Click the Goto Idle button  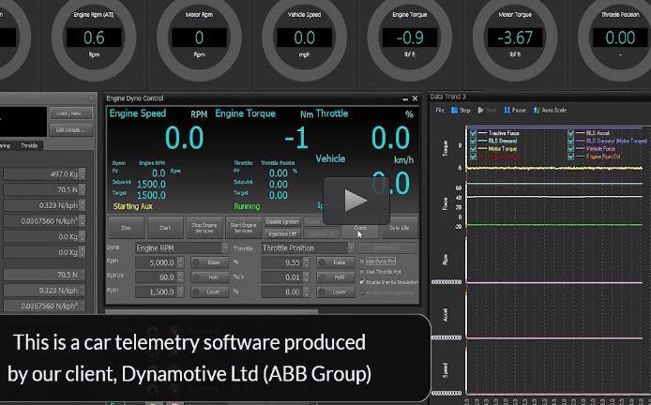(400, 228)
